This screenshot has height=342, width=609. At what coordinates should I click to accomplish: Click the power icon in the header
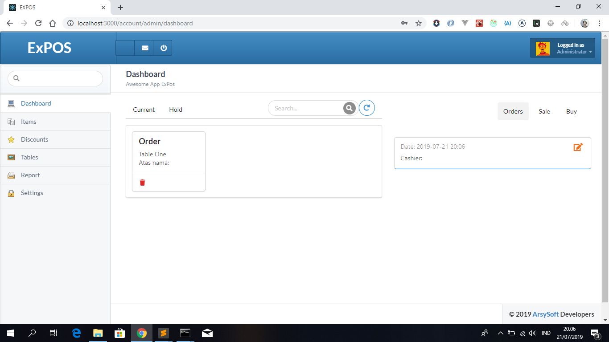click(x=163, y=48)
